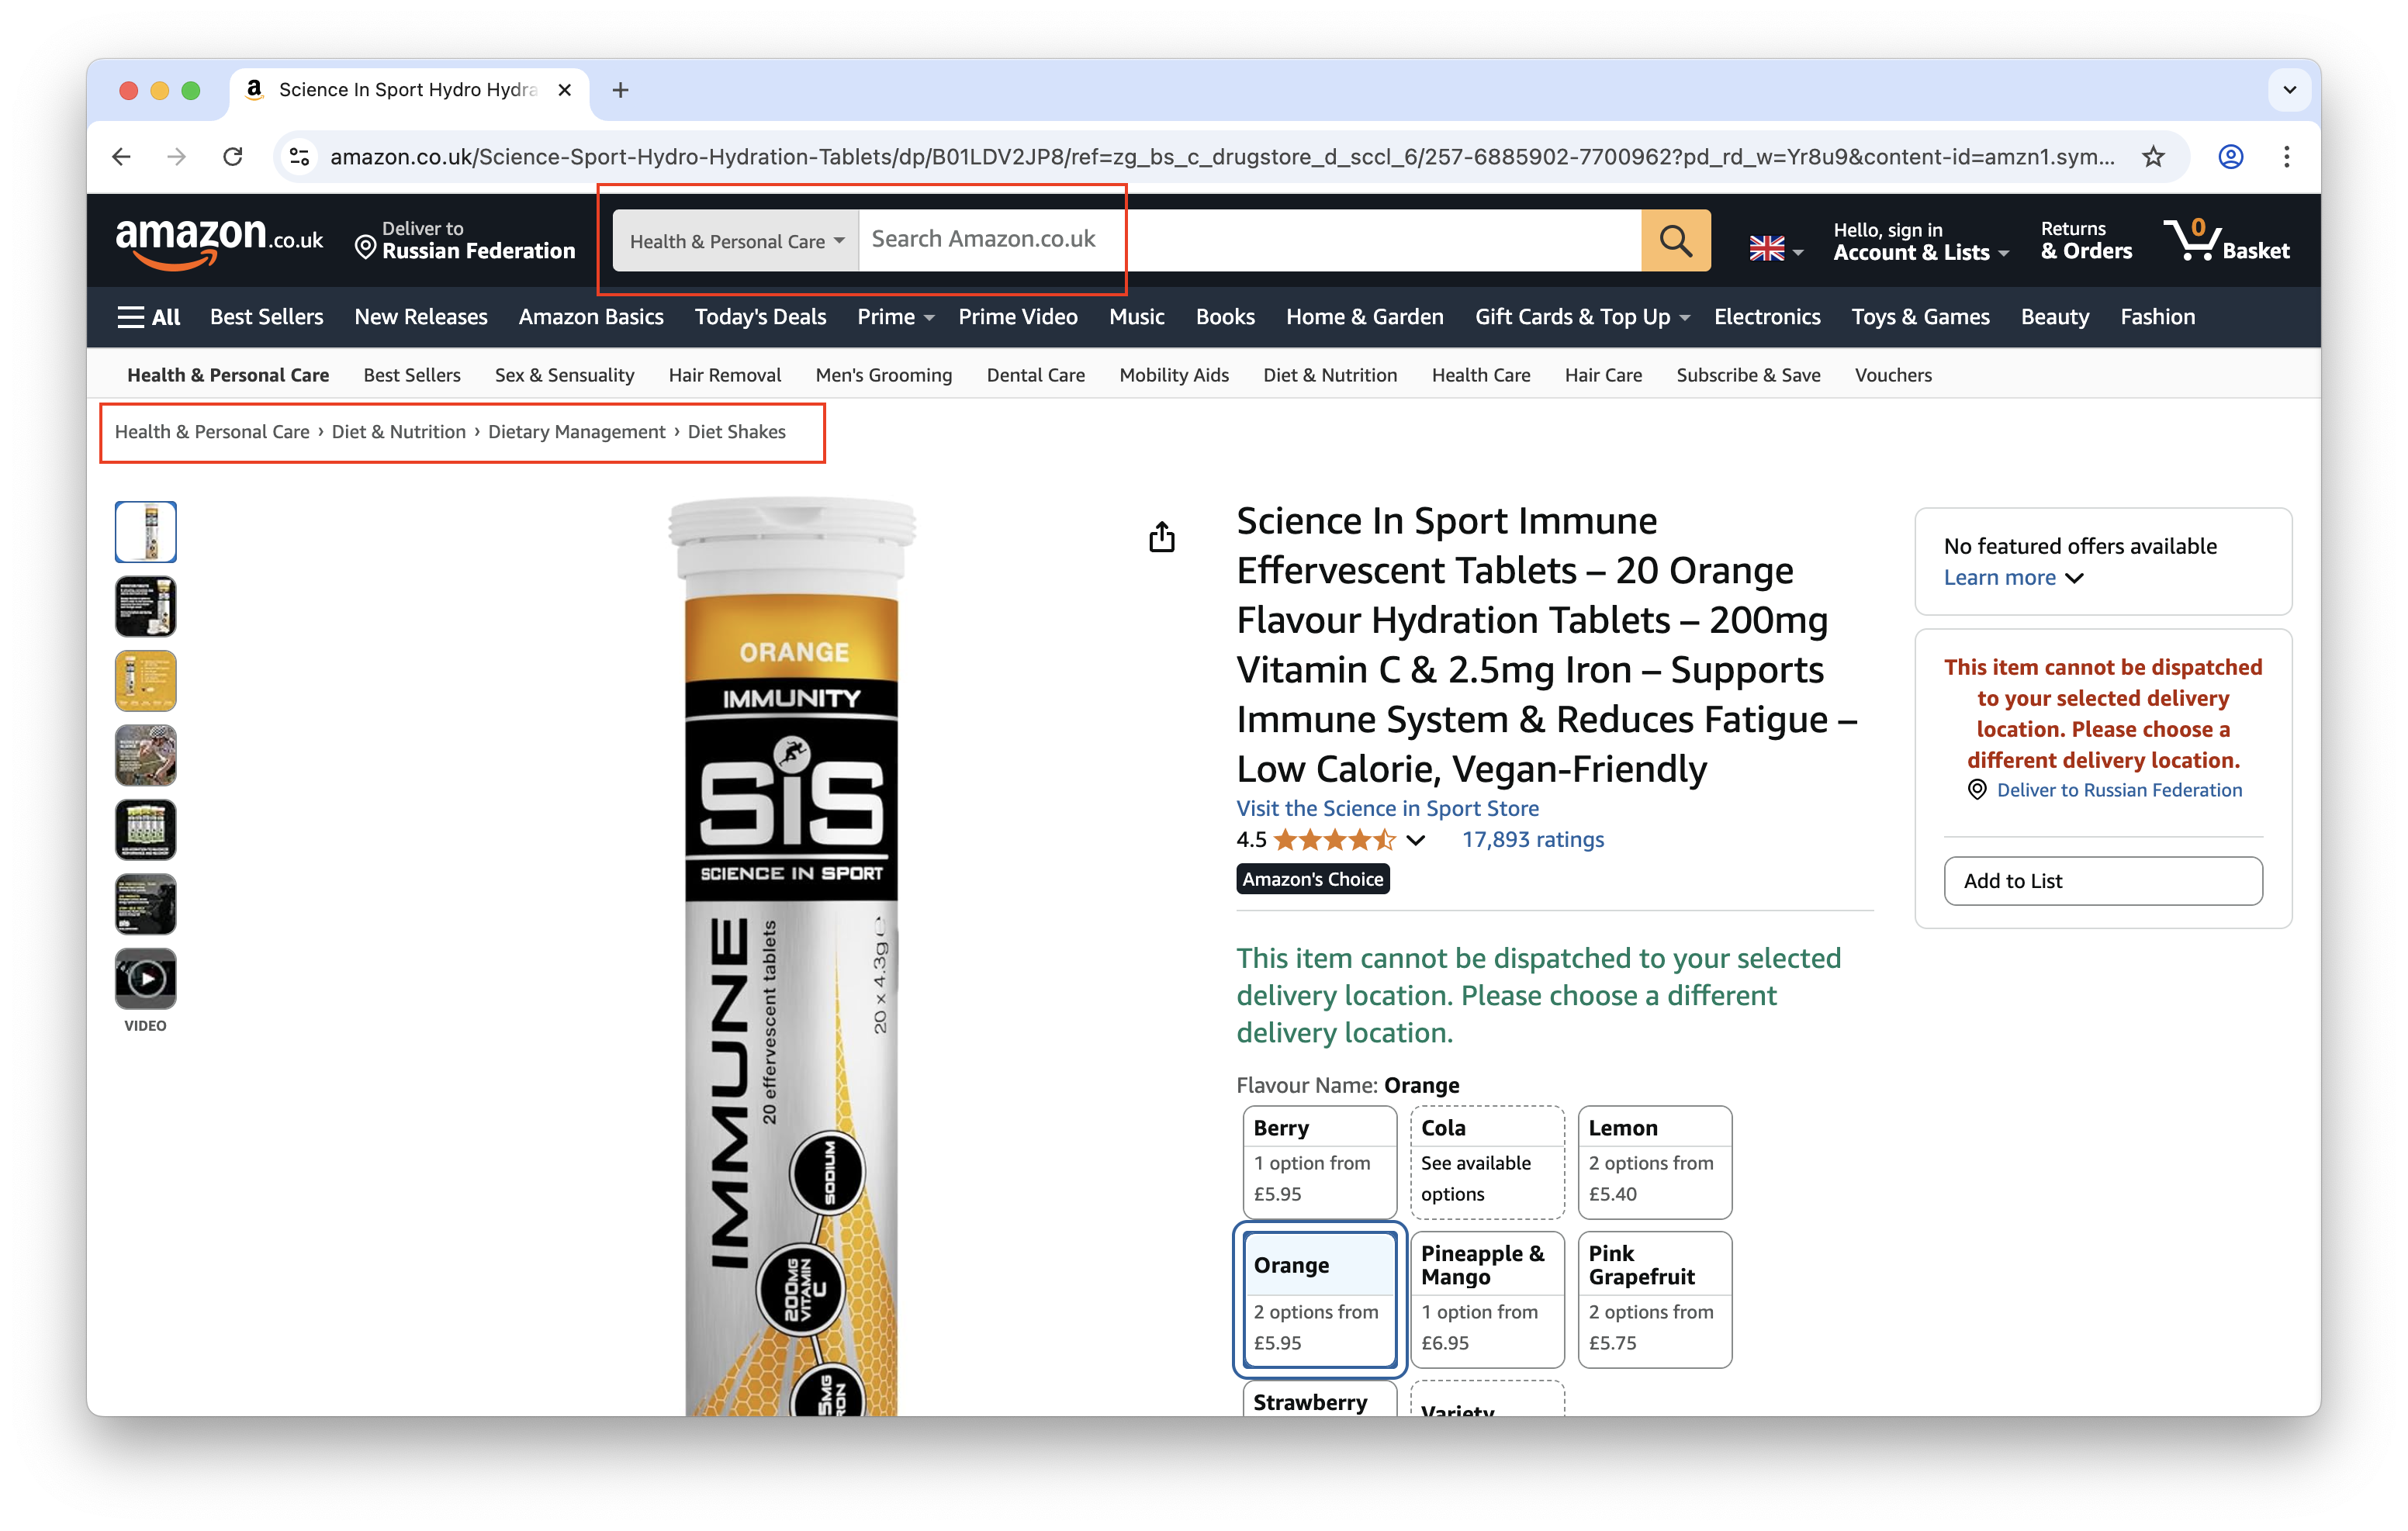Play the product VIDEO thumbnail

coord(146,979)
